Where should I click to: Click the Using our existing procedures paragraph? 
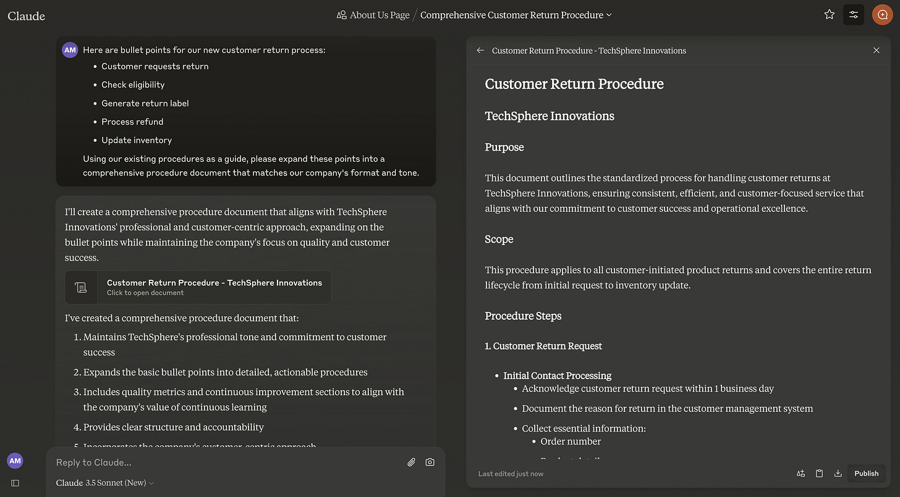click(x=251, y=166)
